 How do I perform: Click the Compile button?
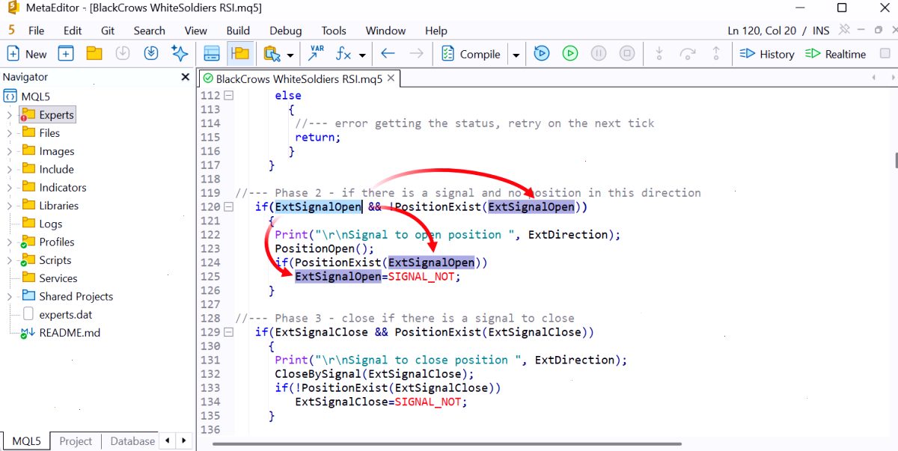pos(471,54)
